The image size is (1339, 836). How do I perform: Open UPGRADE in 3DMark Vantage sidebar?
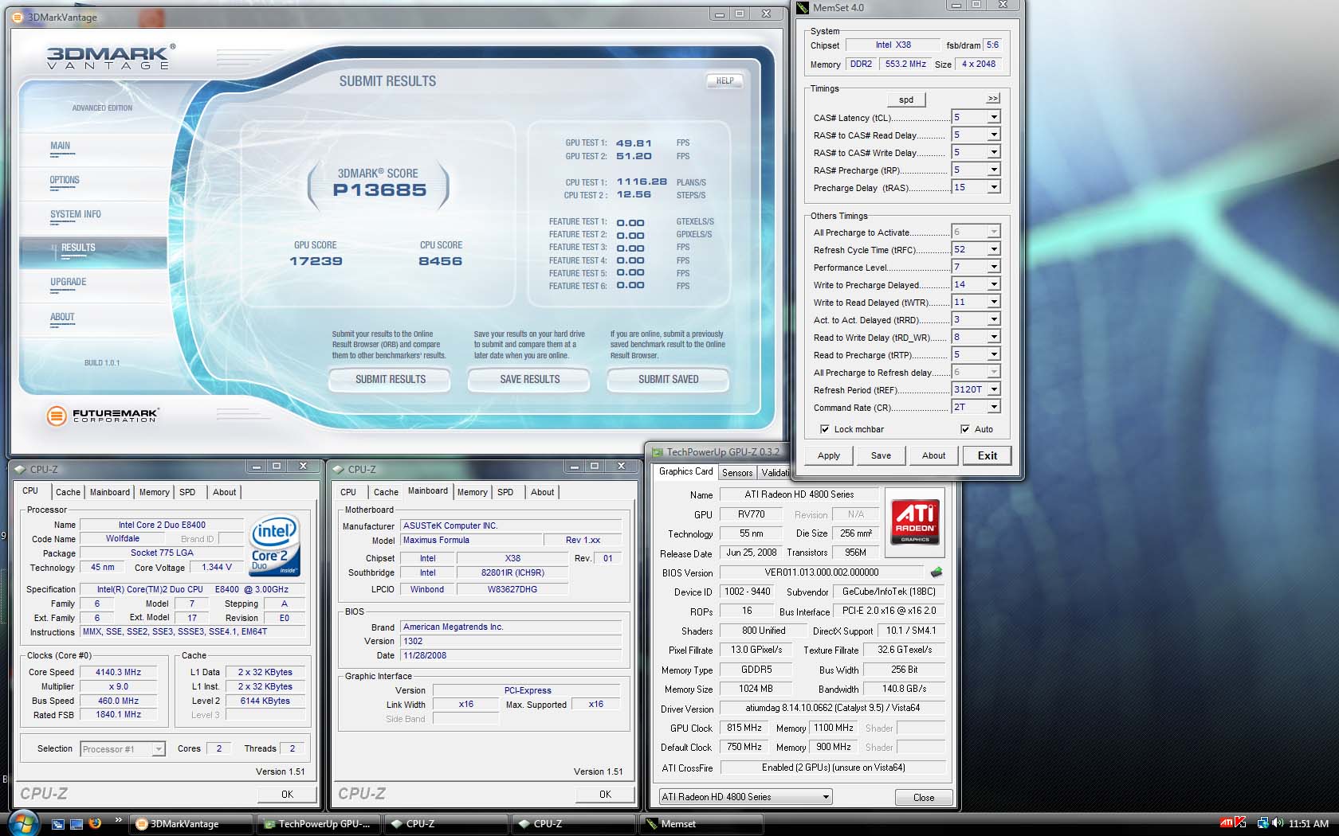click(69, 282)
